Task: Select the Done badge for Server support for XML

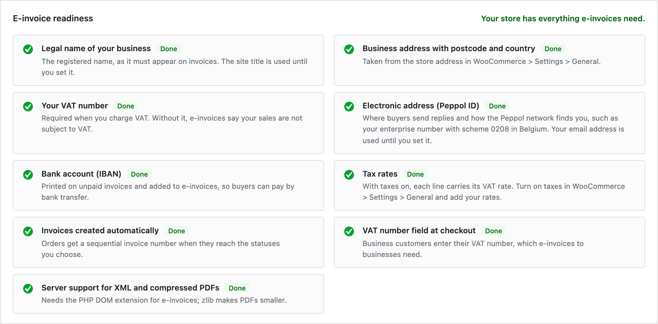Action: [237, 288]
